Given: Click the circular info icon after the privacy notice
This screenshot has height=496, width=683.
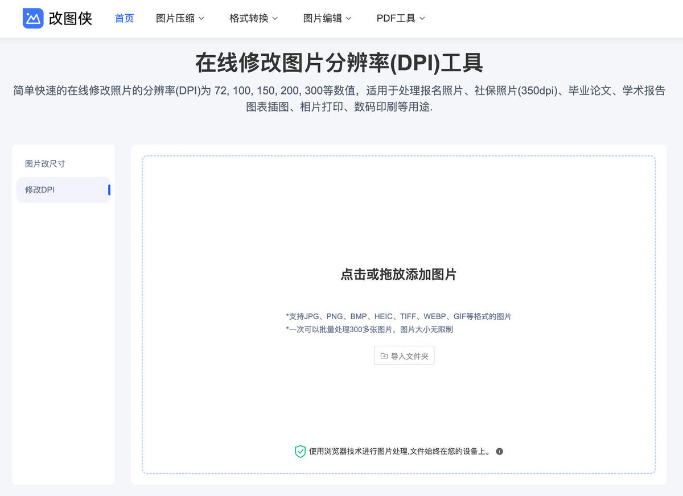Looking at the screenshot, I should click(x=500, y=451).
